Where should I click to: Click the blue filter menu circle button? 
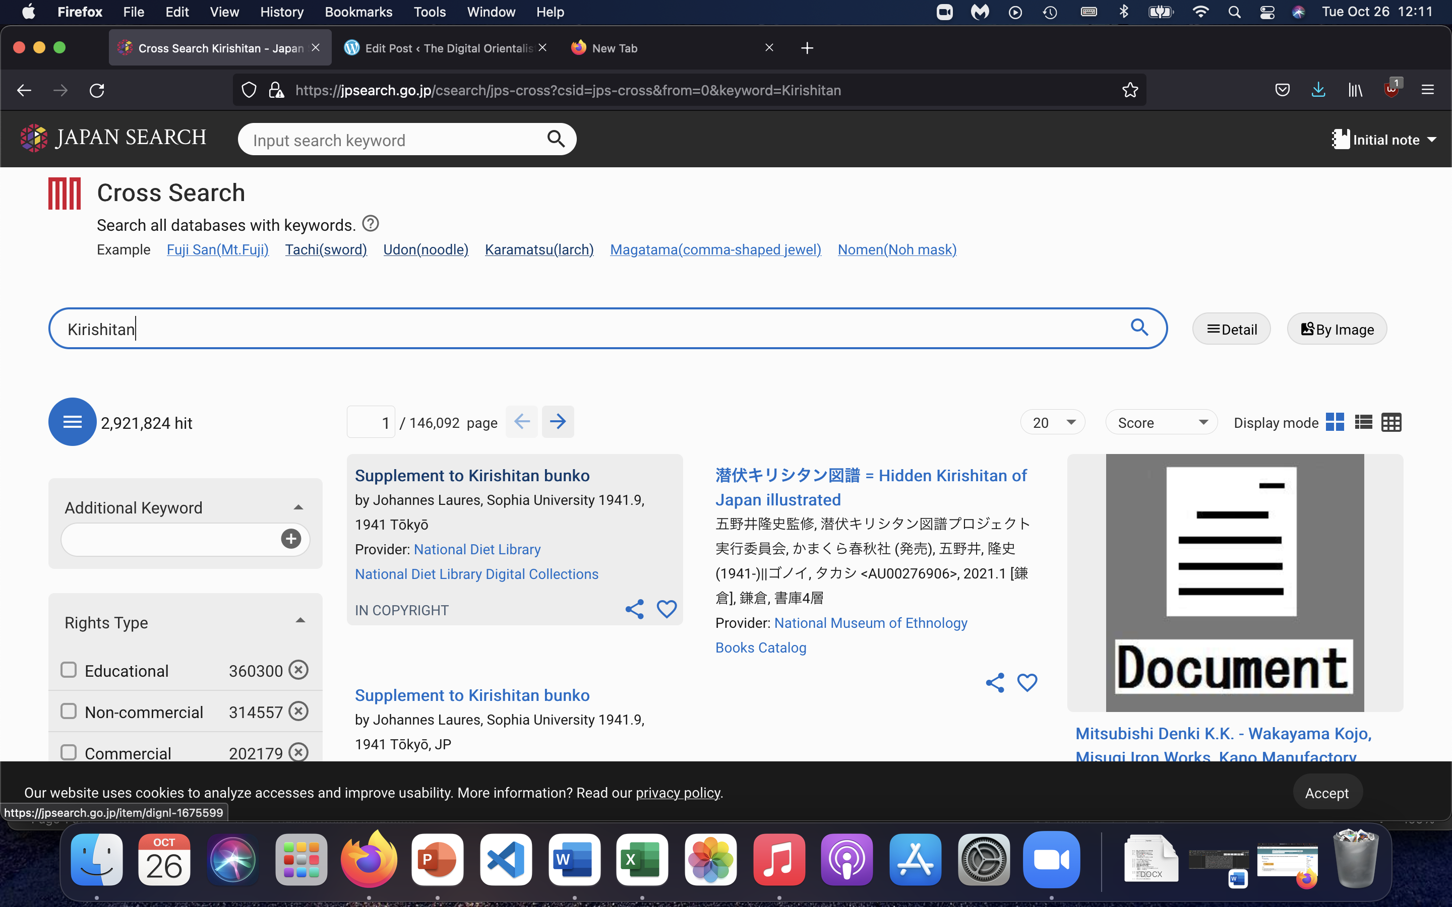point(72,422)
